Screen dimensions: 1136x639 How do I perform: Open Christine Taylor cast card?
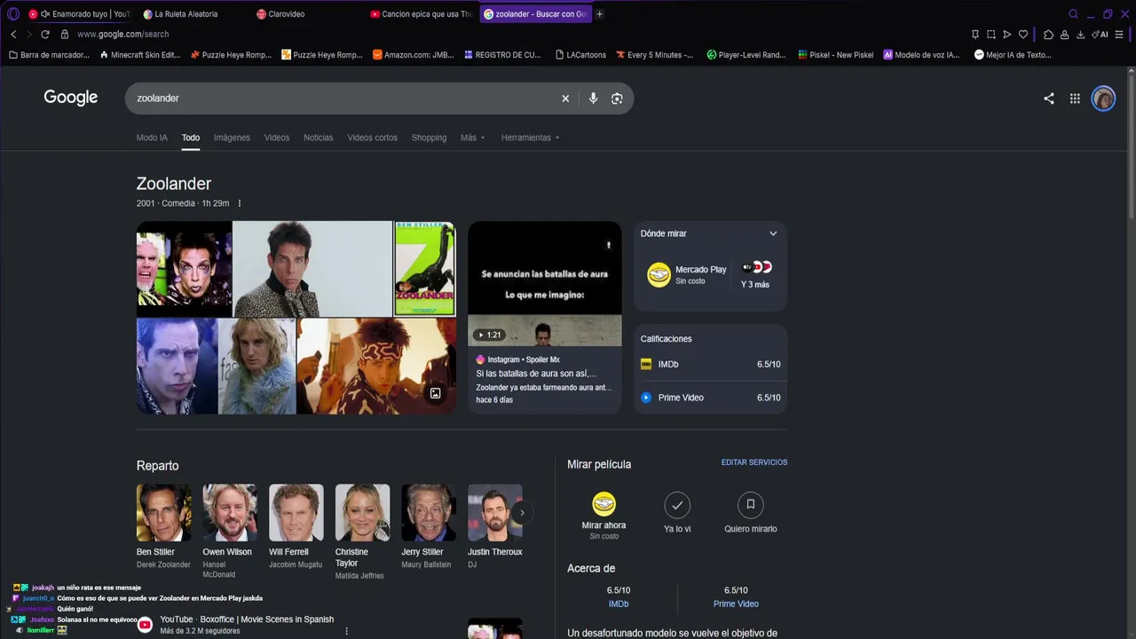click(x=362, y=532)
